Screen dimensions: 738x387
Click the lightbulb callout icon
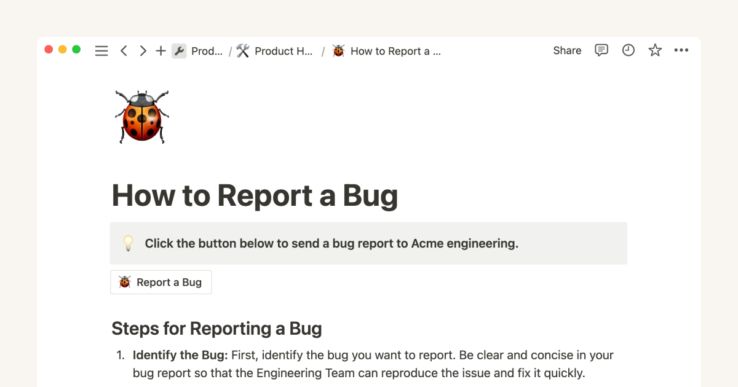[128, 243]
